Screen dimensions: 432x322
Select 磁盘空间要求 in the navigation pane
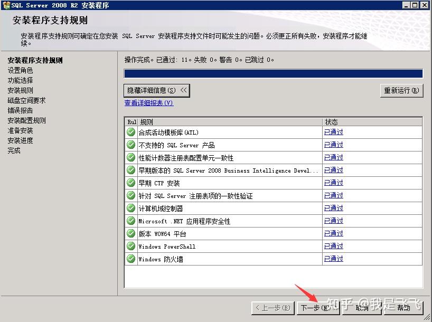tap(24, 100)
